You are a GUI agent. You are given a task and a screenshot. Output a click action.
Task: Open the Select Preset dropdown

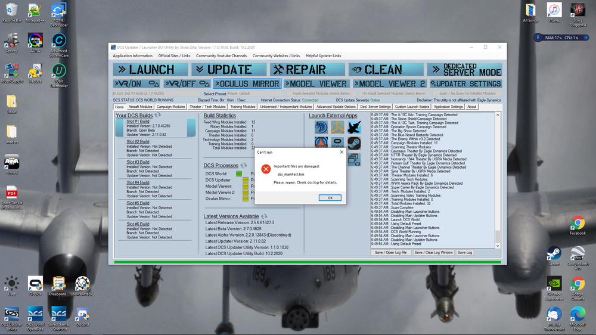pos(254,94)
